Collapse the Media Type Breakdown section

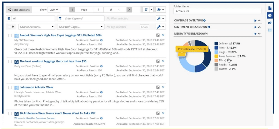260,34
